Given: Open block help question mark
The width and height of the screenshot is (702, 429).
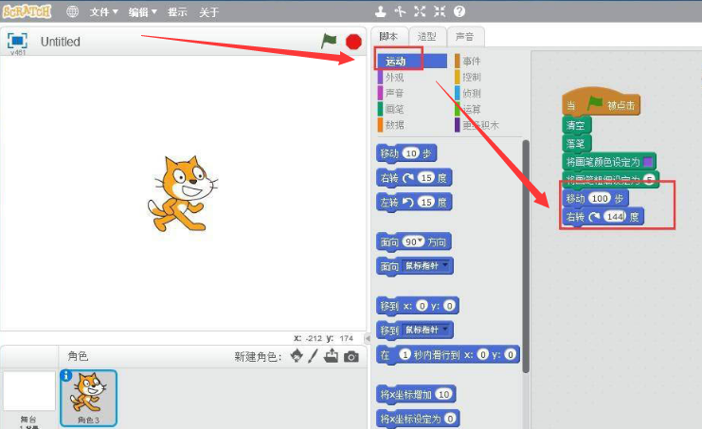Looking at the screenshot, I should (459, 11).
